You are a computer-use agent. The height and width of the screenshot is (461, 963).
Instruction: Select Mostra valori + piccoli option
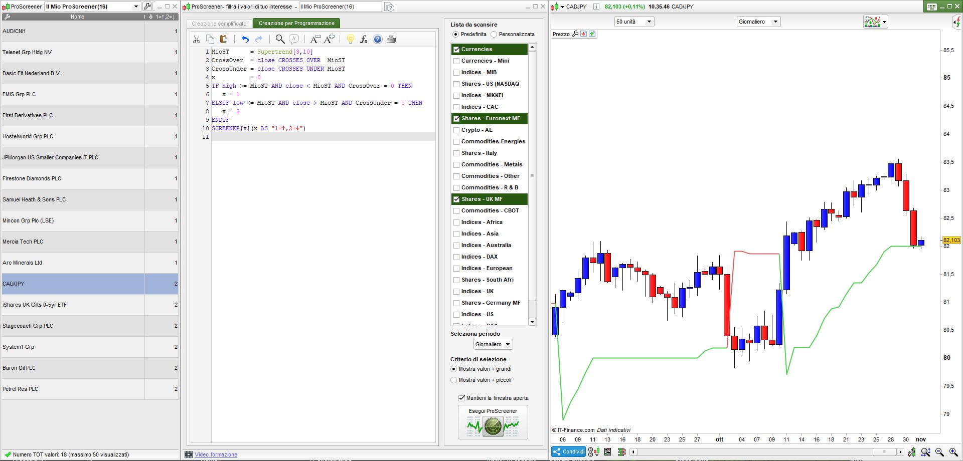(x=454, y=380)
